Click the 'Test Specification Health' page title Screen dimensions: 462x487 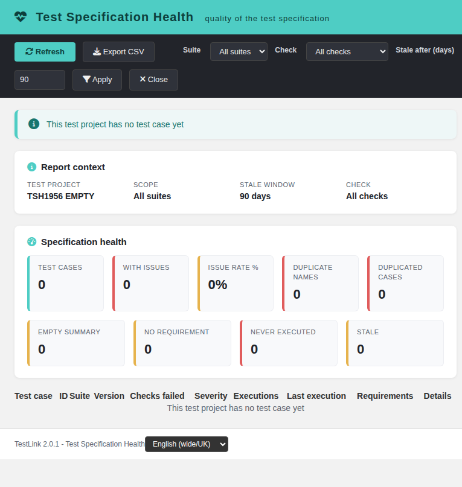[114, 17]
